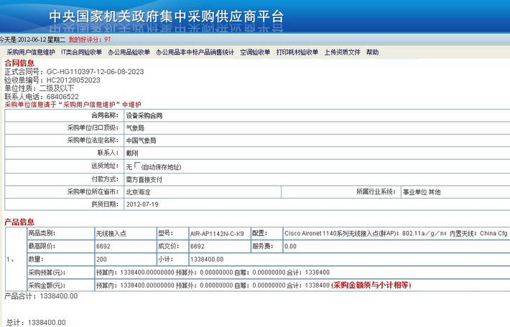Click the 设备采购合同 contract name field
The height and width of the screenshot is (327, 510).
[144, 115]
